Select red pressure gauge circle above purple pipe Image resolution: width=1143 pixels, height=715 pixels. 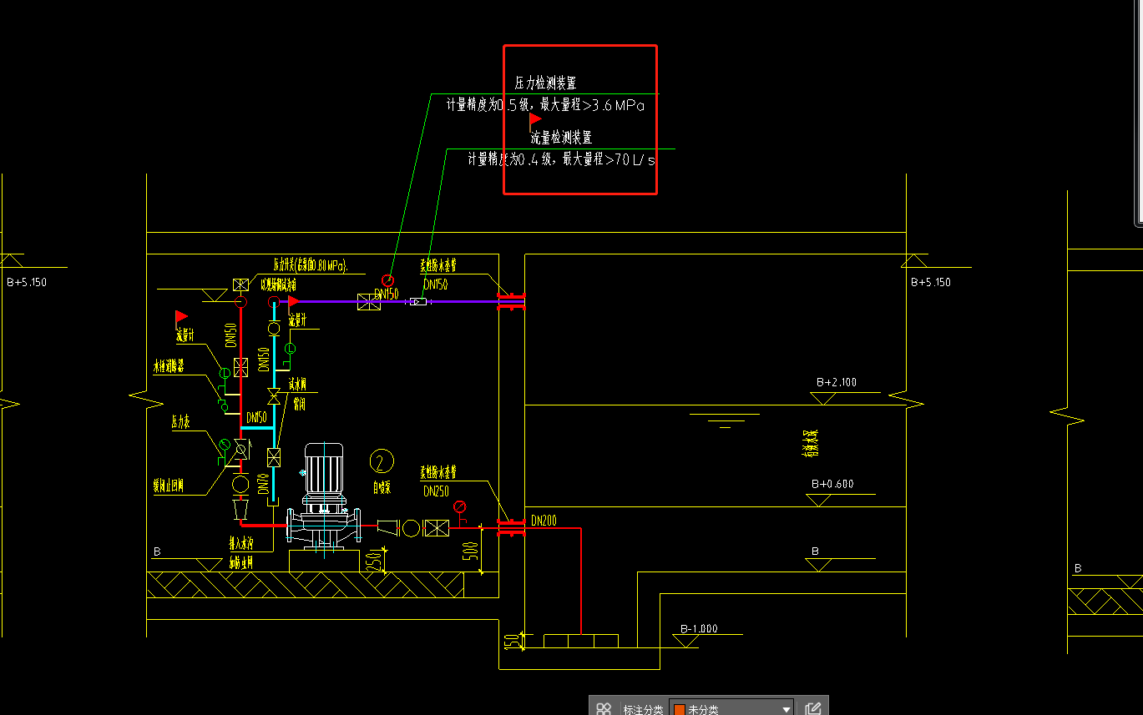[x=387, y=280]
